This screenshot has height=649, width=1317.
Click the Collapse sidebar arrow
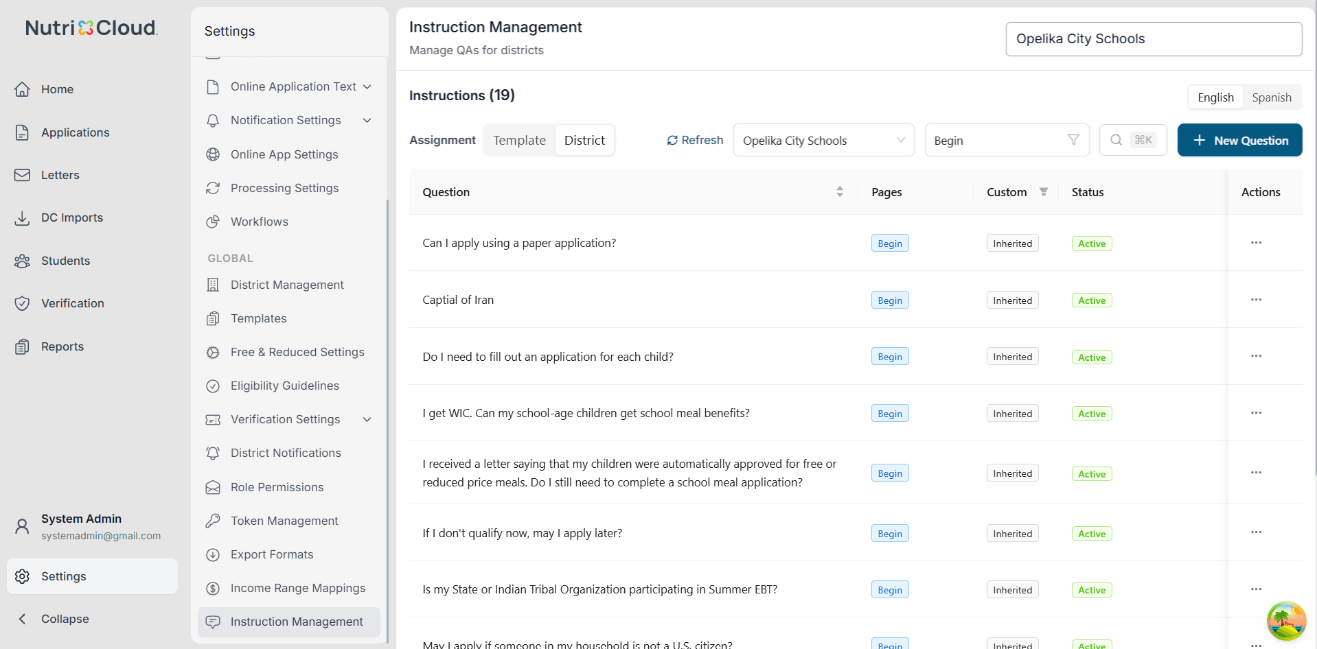coord(22,619)
